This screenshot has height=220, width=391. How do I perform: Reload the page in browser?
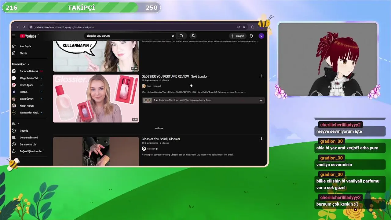(24, 27)
